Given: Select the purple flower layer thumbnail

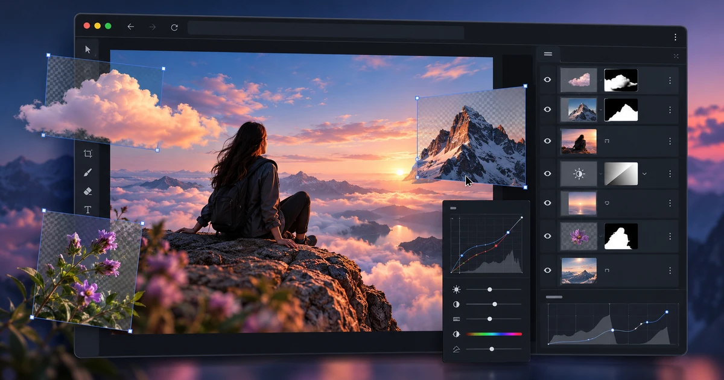Looking at the screenshot, I should coord(579,236).
